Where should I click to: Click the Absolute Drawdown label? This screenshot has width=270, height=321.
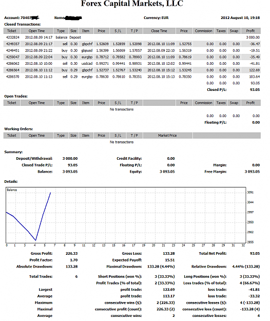click(34, 267)
